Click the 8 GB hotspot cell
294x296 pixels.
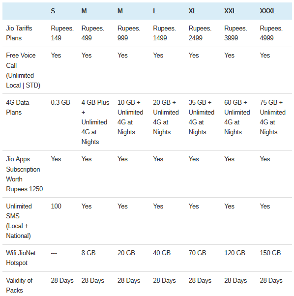88,253
